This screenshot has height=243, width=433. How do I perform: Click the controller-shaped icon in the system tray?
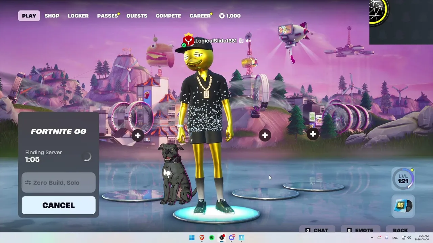pos(380,238)
